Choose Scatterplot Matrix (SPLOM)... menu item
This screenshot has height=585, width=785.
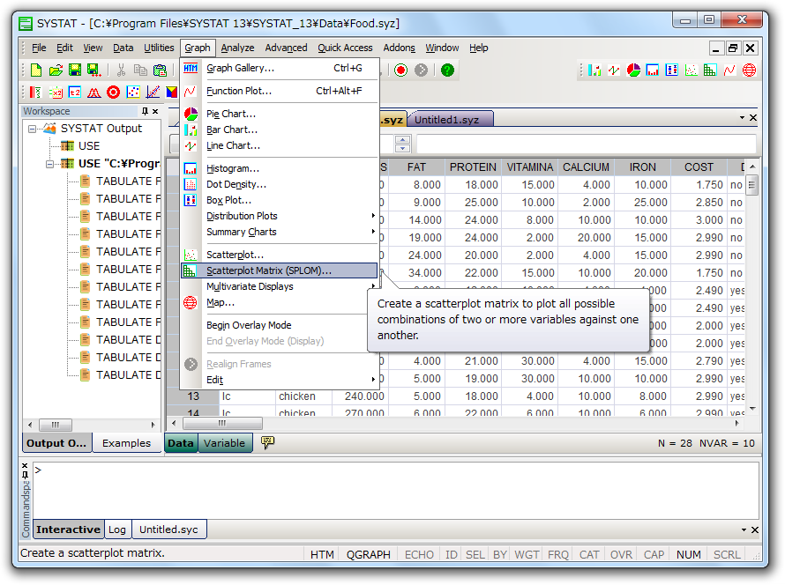click(x=279, y=270)
